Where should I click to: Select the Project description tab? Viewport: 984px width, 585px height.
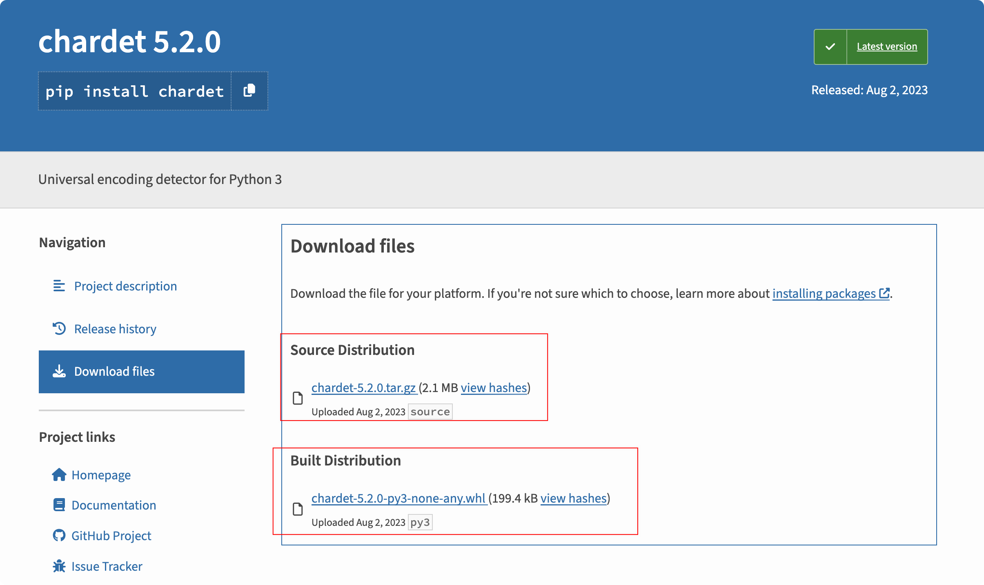coord(125,286)
